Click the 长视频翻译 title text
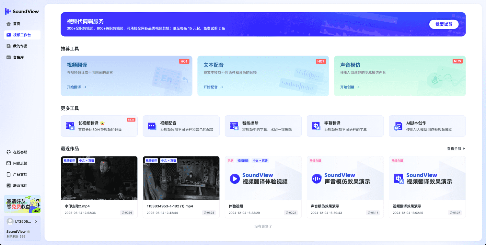486x245 pixels. [x=88, y=123]
